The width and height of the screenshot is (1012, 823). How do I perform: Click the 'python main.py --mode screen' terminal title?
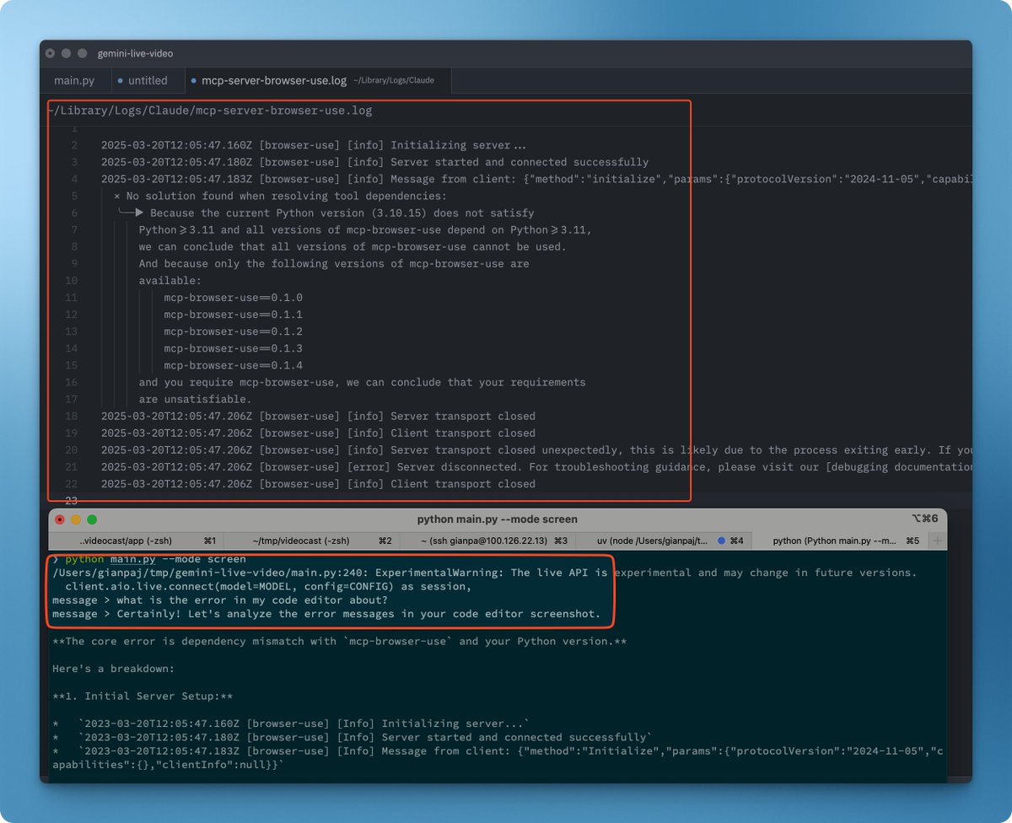point(498,519)
